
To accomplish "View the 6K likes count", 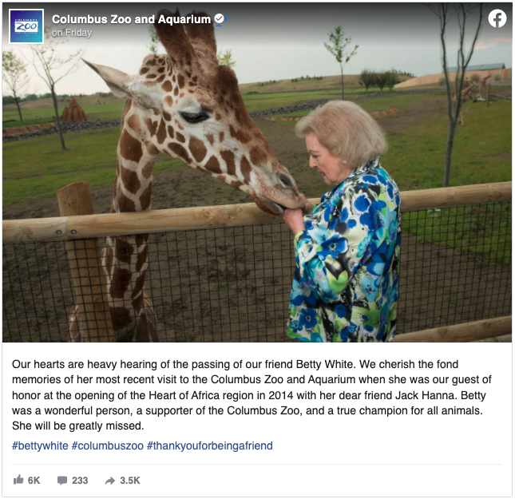I will (34, 481).
